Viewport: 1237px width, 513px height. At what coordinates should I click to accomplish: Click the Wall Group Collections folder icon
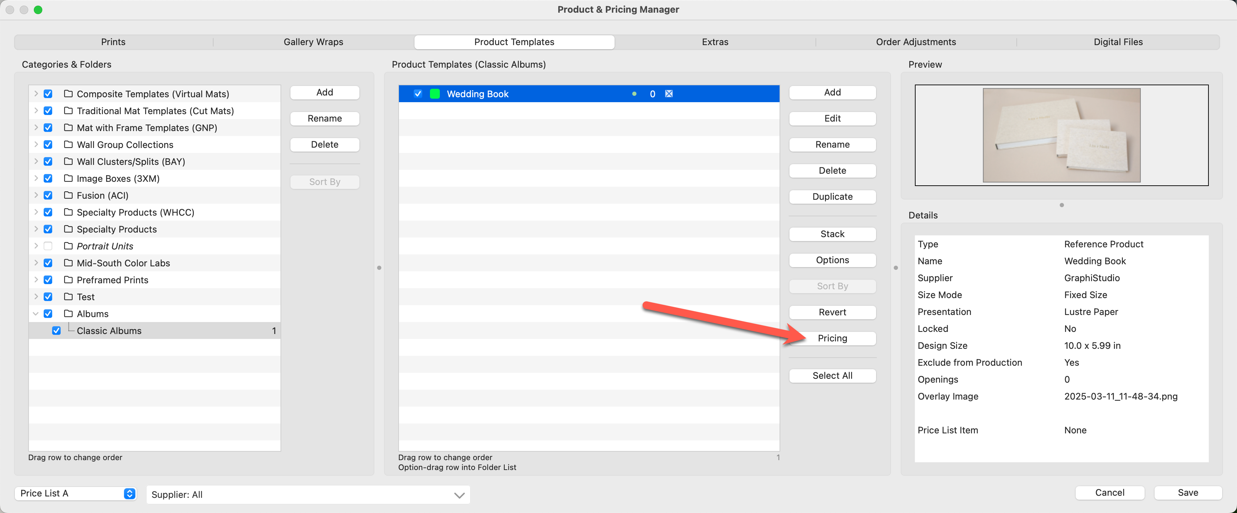(x=68, y=144)
